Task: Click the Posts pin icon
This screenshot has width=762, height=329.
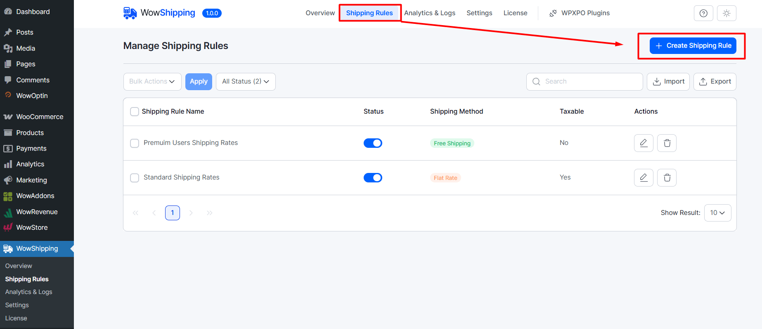Action: click(8, 32)
